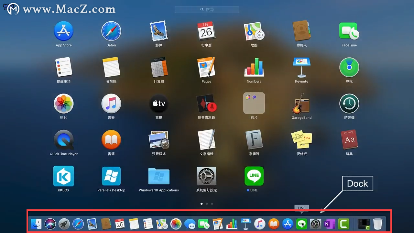Launch the 預覽程式 app
Viewport: 414px width, 233px height.
(x=159, y=140)
